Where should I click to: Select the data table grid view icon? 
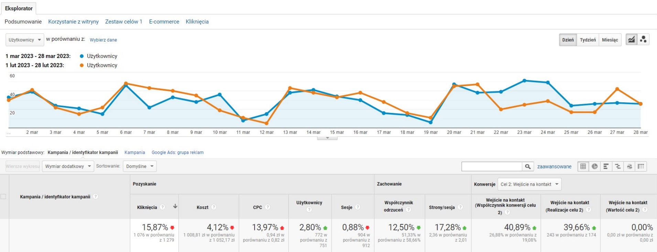583,166
